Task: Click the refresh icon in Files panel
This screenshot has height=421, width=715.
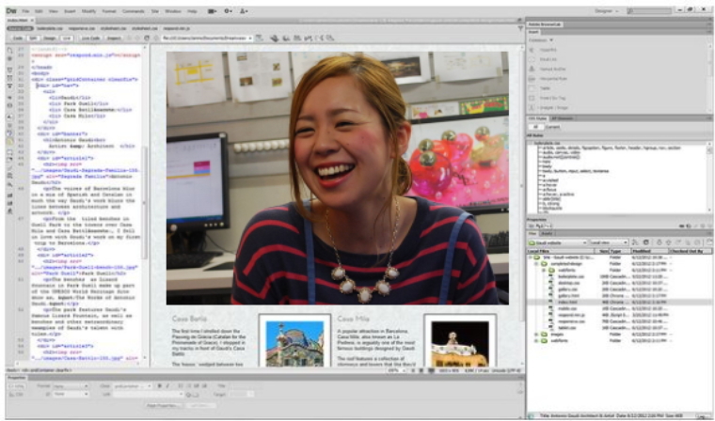Action: pyautogui.click(x=645, y=242)
